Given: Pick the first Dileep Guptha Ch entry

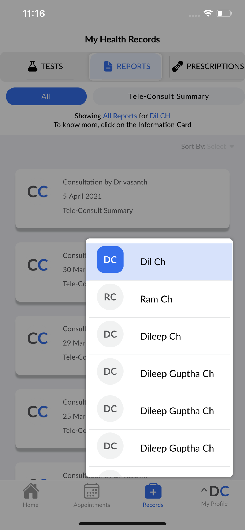Looking at the screenshot, I should point(159,374).
